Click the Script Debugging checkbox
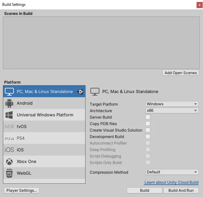 pyautogui.click(x=148, y=156)
